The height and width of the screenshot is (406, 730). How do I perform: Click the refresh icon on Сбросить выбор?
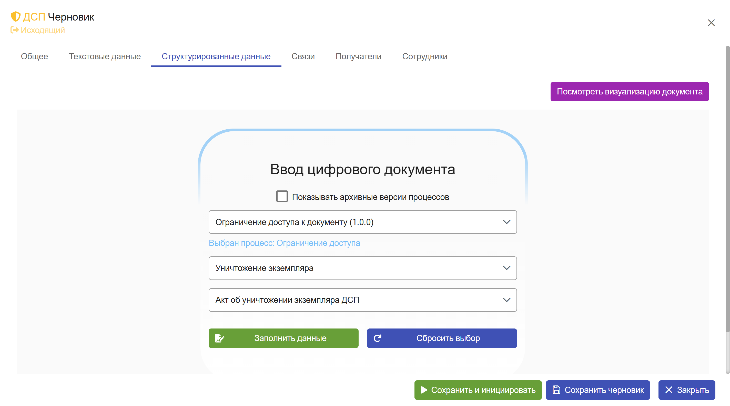click(378, 338)
